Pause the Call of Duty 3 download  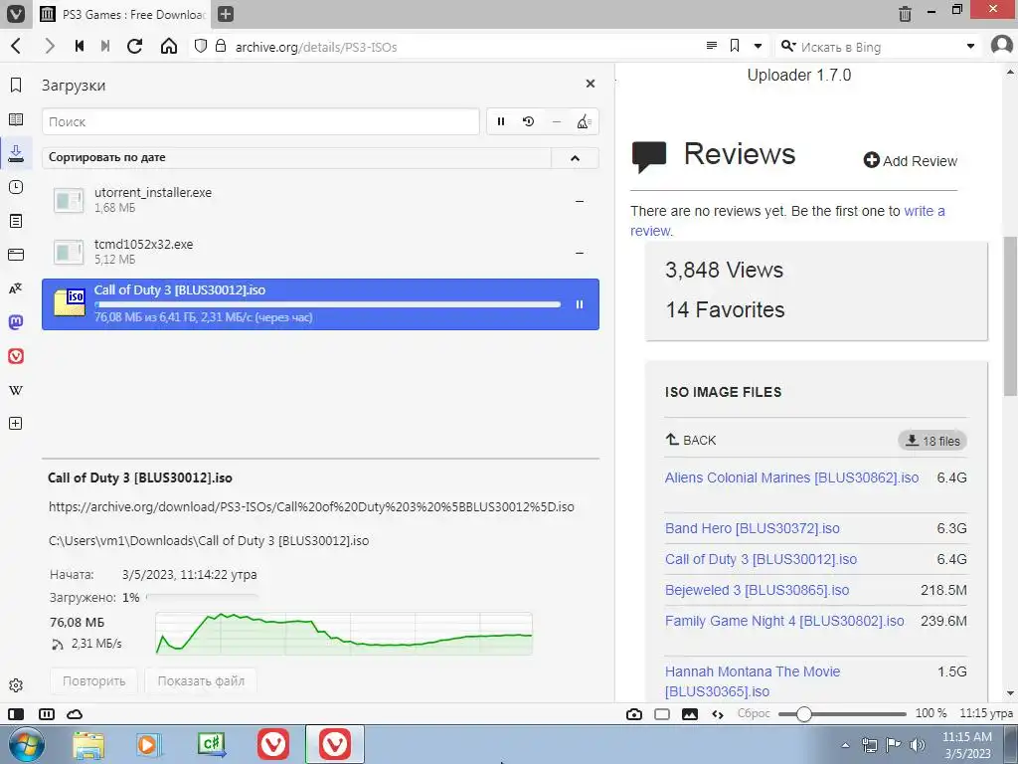point(580,304)
